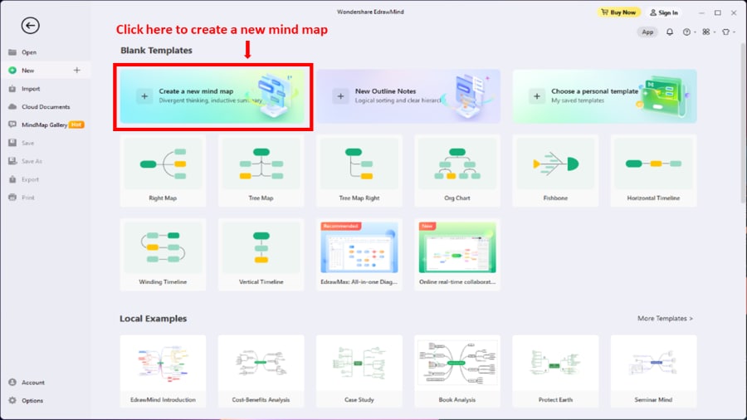The image size is (747, 420).
Task: Open Protect Earth example
Action: coord(555,371)
